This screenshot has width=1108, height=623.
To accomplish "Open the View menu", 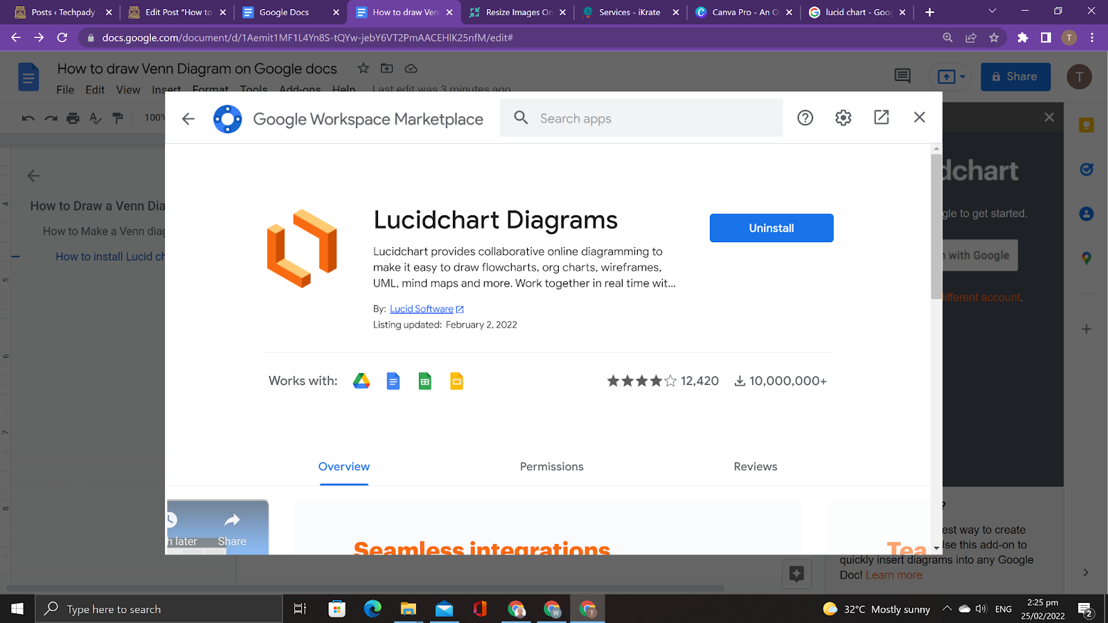I will [x=128, y=89].
